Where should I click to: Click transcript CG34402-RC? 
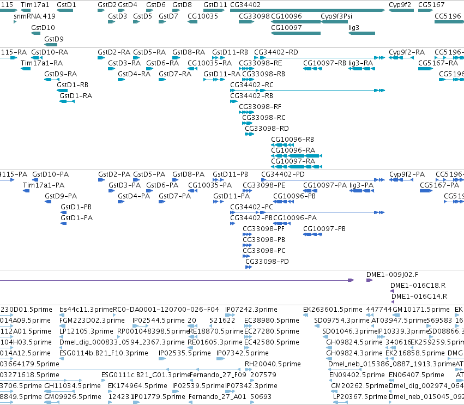252,85
